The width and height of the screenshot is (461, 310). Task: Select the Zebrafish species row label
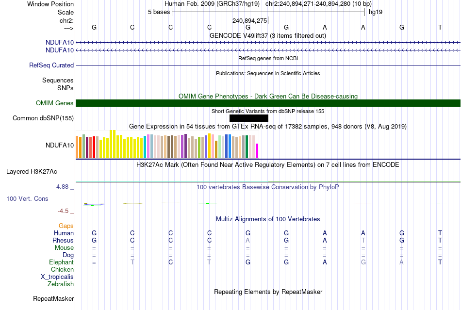coord(61,284)
